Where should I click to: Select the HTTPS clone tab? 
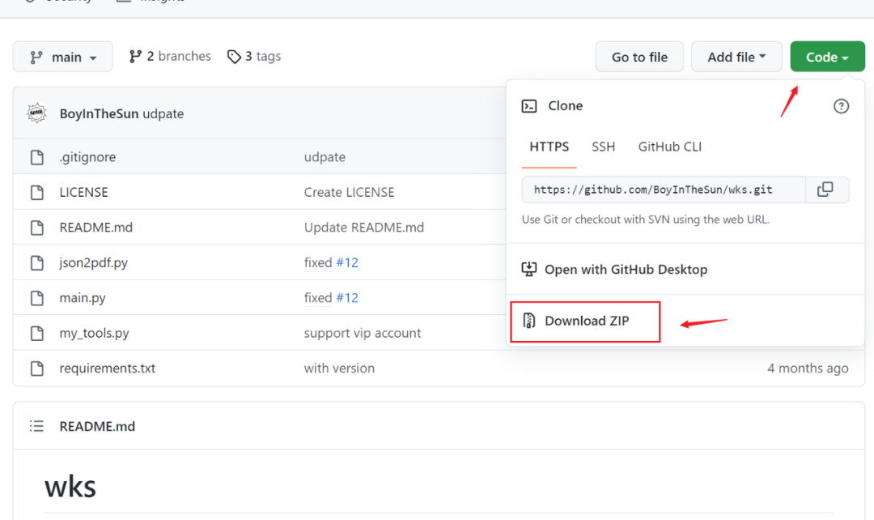click(x=549, y=147)
